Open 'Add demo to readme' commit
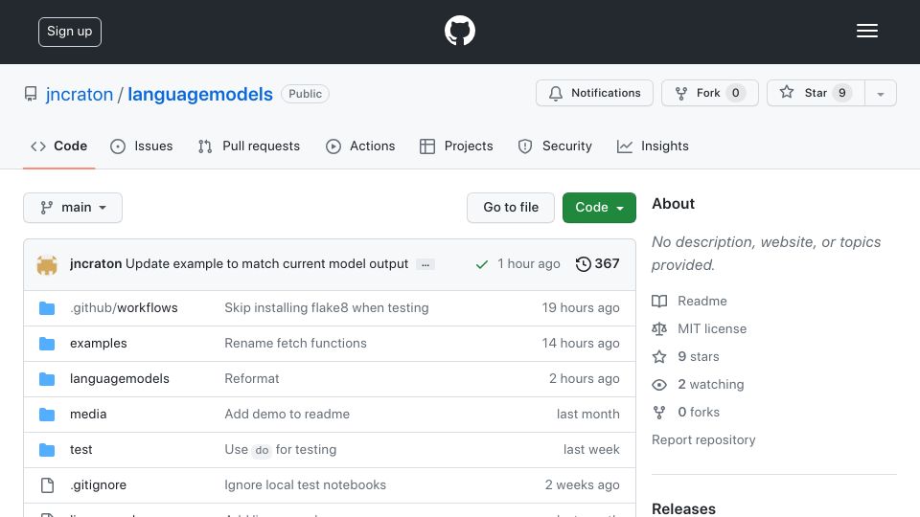This screenshot has width=920, height=517. pos(287,414)
